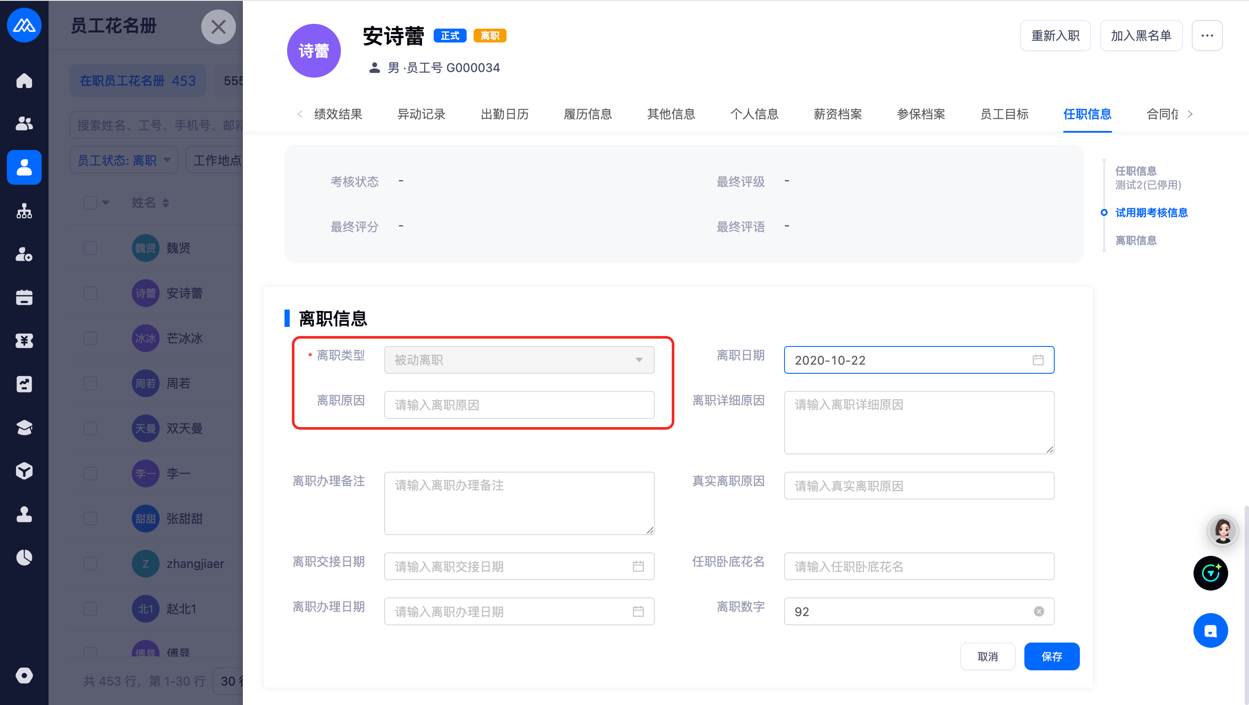Clear the 离职数字 field value
This screenshot has width=1249, height=705.
tap(1039, 611)
